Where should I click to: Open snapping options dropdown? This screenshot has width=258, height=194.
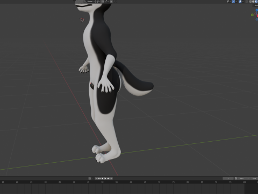pos(106,2)
